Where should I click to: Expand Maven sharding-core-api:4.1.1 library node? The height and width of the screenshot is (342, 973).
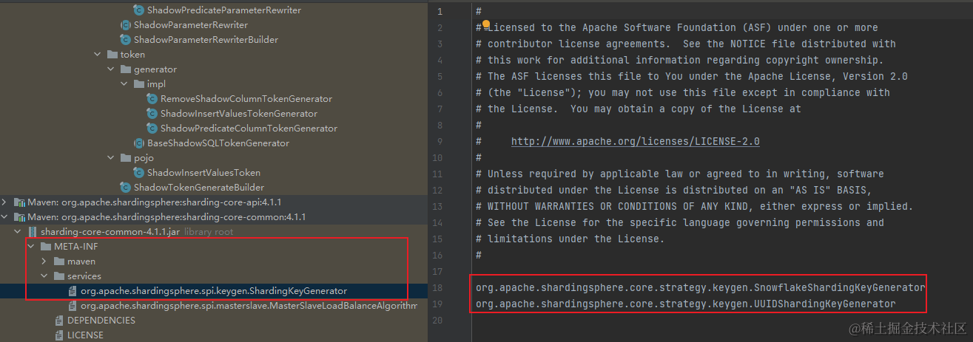tap(5, 202)
